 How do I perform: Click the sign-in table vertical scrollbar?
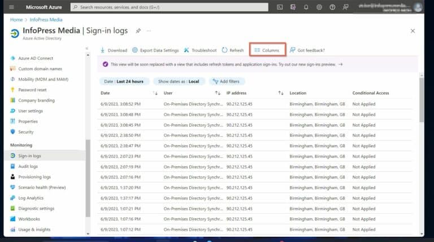(x=422, y=100)
